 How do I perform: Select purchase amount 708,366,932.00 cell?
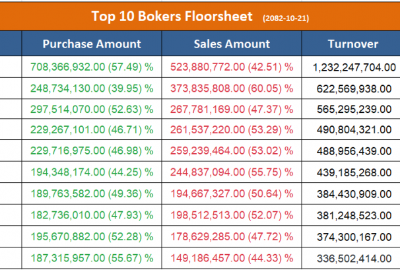[x=92, y=67]
